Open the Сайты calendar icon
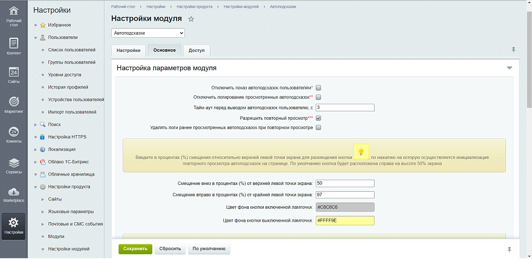The image size is (532, 259). (x=14, y=75)
